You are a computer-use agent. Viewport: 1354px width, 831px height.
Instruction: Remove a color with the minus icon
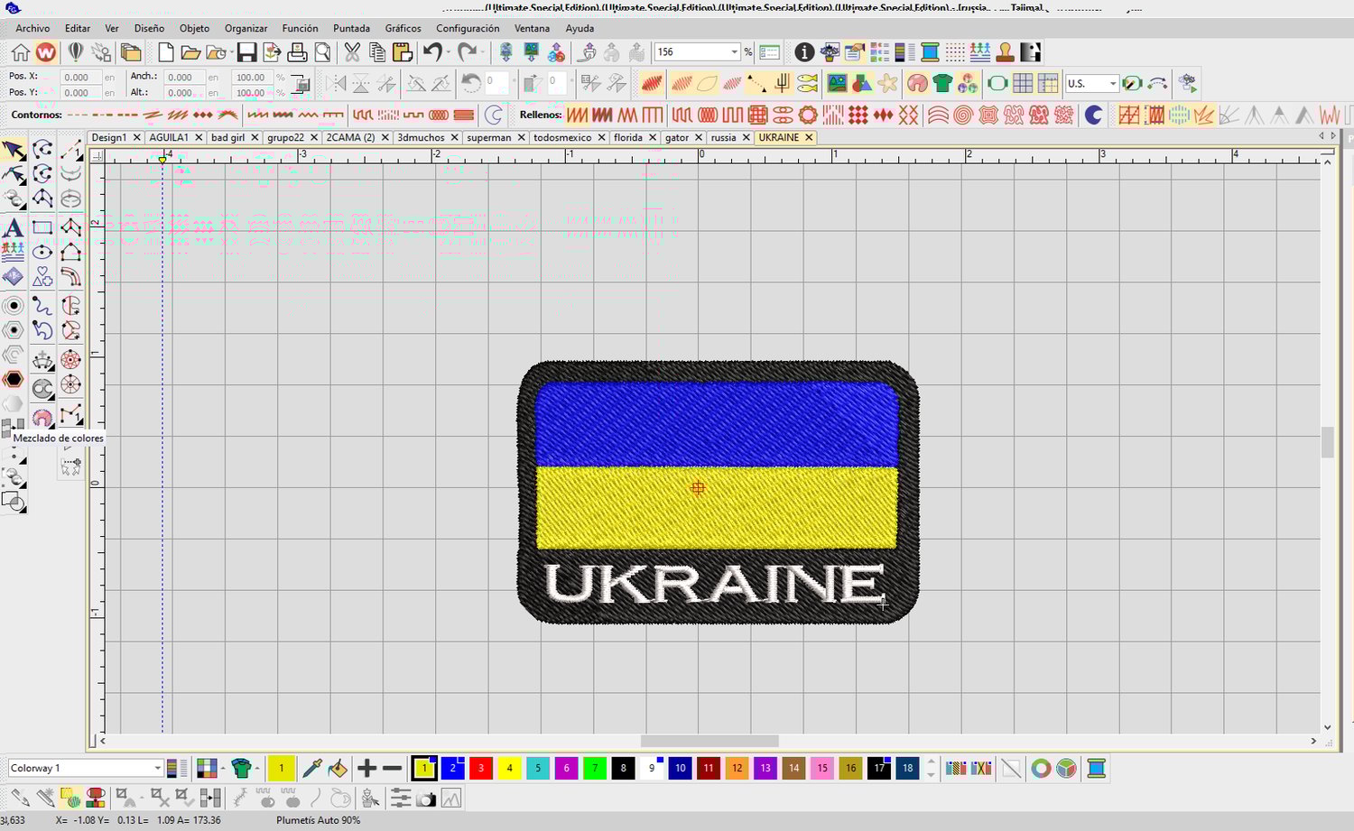tap(392, 769)
